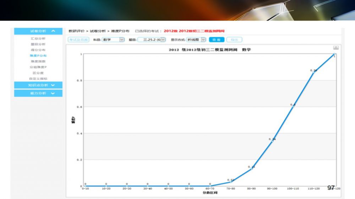The image size is (355, 199).
Task: Click the 导出 export button
Action: coord(234,40)
